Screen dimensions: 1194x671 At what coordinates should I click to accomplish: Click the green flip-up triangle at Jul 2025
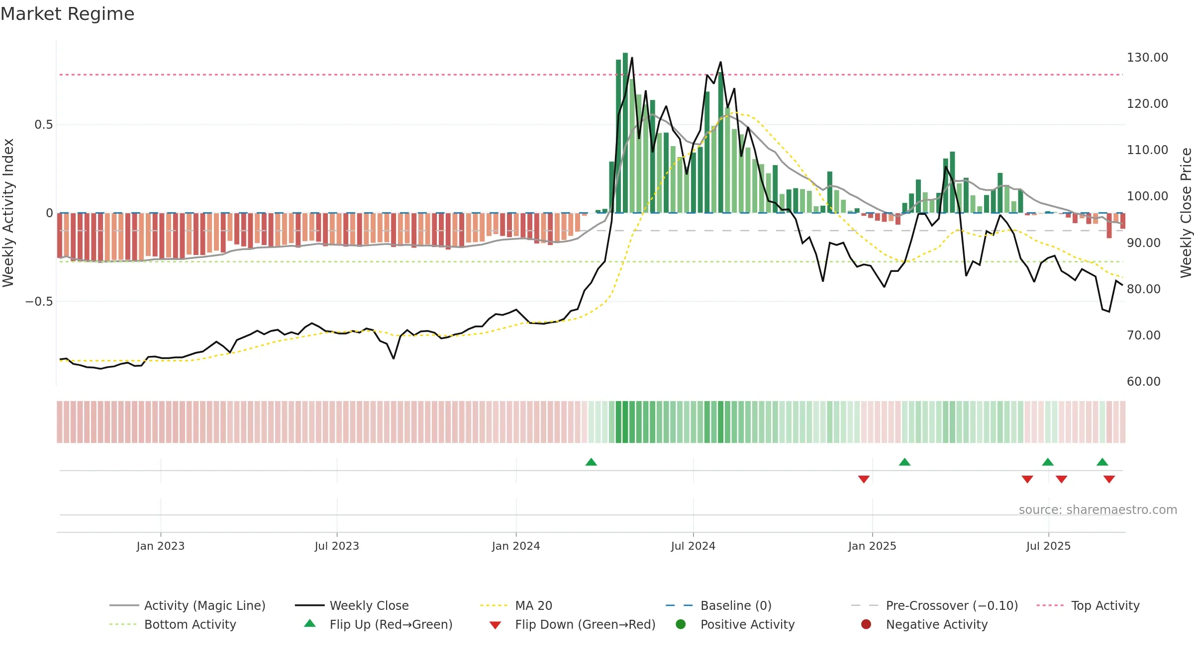click(x=1048, y=462)
